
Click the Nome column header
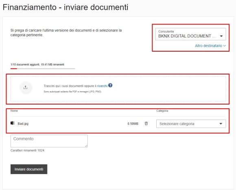(14, 111)
